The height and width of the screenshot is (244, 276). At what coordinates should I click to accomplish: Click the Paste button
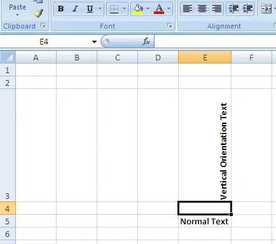[17, 10]
